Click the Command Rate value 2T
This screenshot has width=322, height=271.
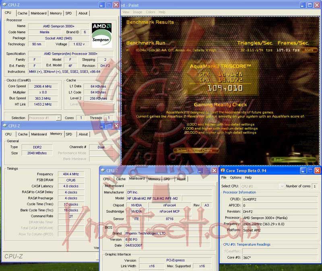71,216
